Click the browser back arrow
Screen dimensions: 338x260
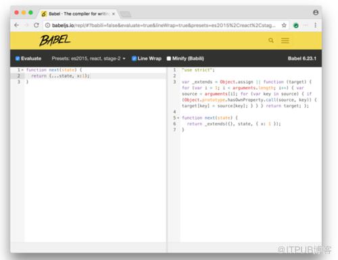16,25
